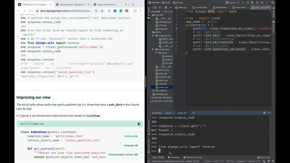Image resolution: width=290 pixels, height=163 pixels.
Task: Open Documentation version 3.0 selector
Action: (123, 154)
